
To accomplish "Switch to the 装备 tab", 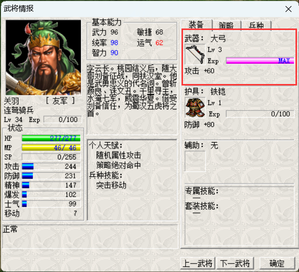I will [196, 25].
